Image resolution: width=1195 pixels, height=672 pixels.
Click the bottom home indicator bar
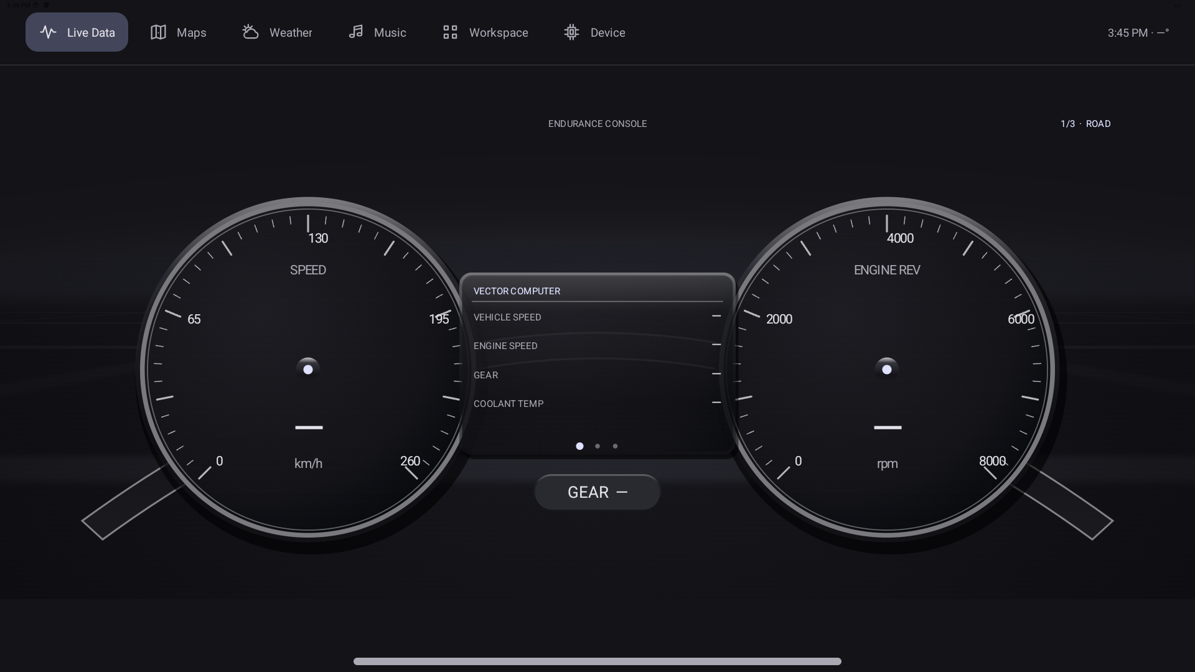click(x=597, y=661)
